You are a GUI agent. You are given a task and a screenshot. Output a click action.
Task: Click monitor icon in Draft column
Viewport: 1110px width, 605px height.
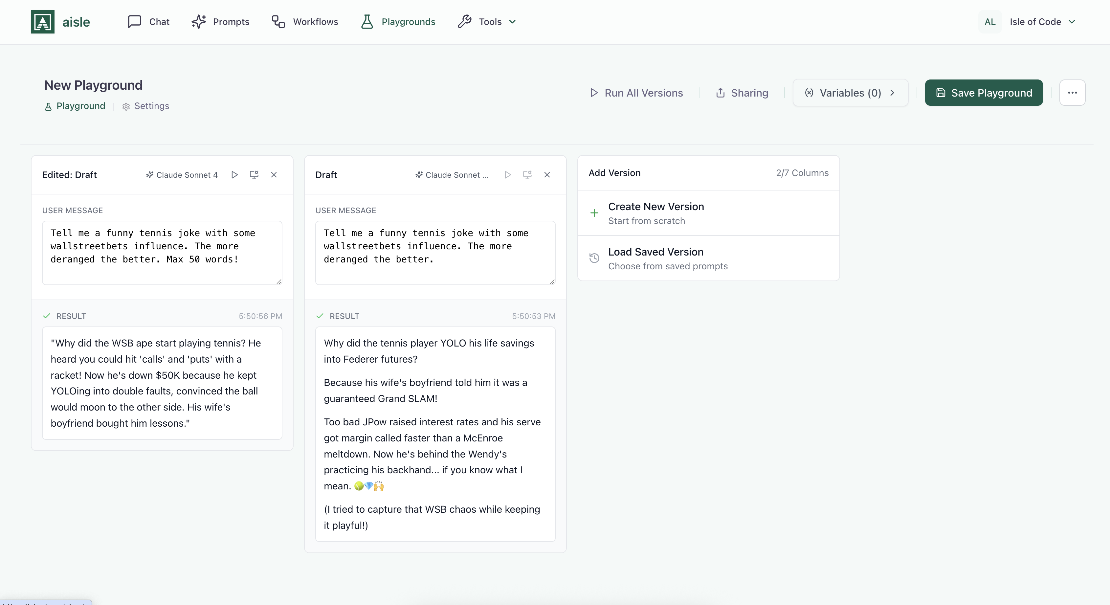(527, 174)
